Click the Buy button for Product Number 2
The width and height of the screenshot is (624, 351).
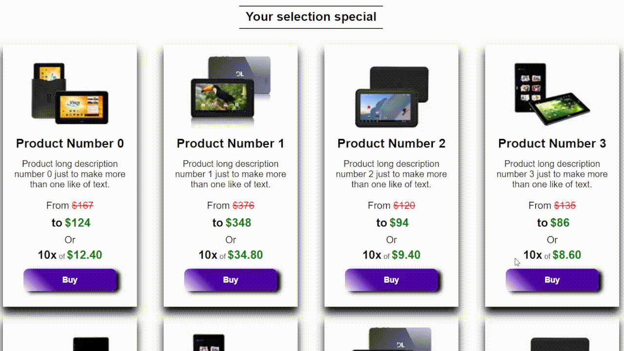click(x=391, y=280)
